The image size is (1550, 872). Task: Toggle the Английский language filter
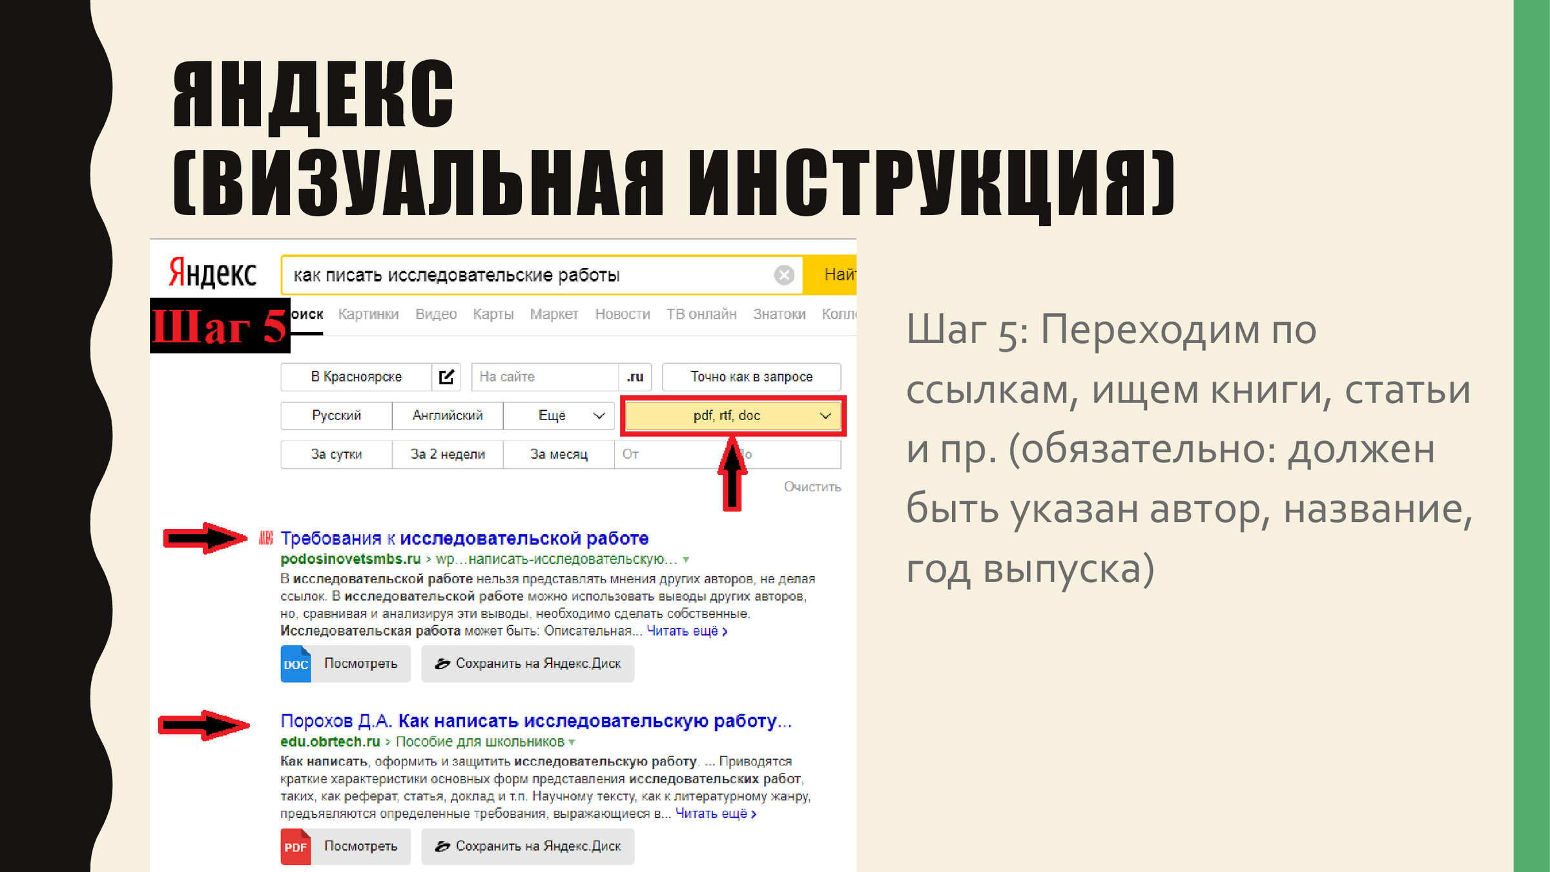[448, 415]
